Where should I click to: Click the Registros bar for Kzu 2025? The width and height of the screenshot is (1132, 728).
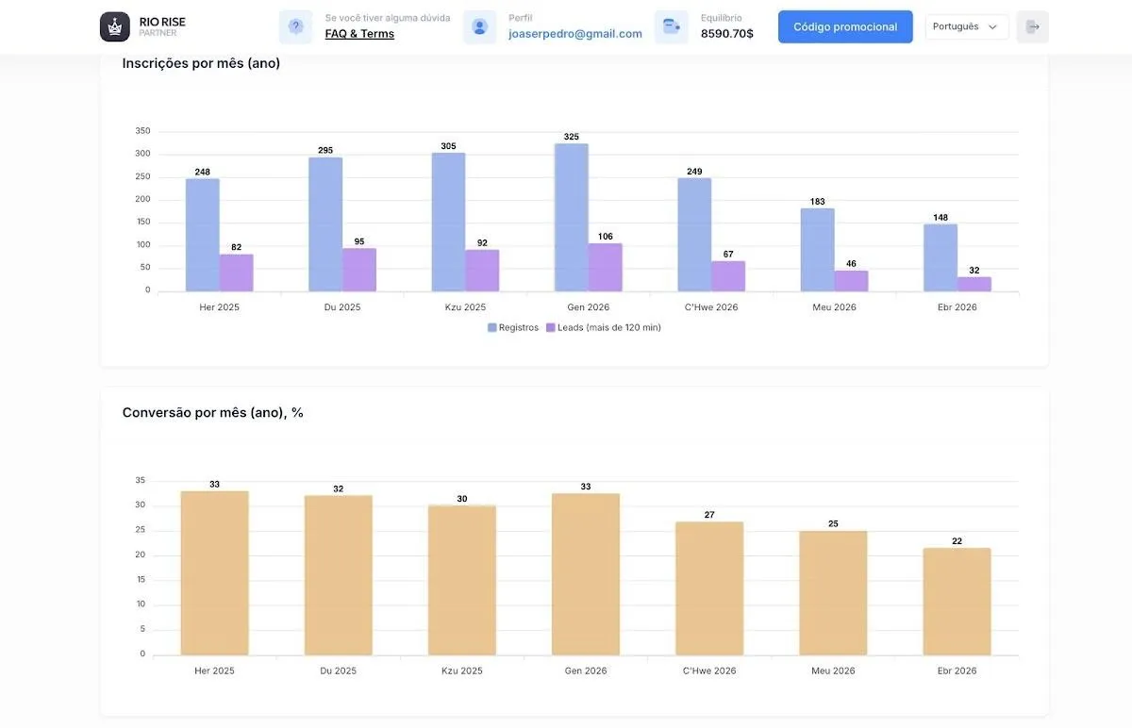coord(449,222)
